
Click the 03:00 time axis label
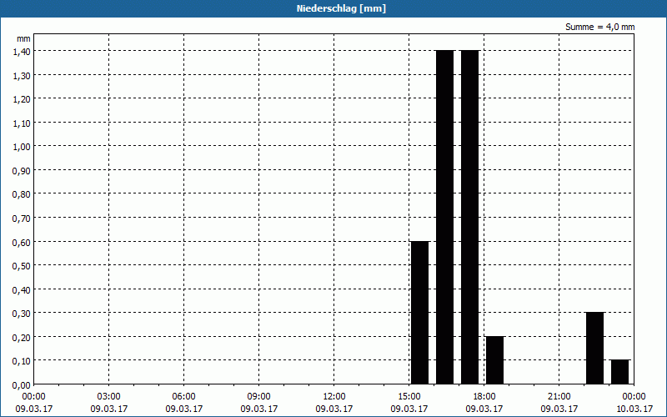109,397
